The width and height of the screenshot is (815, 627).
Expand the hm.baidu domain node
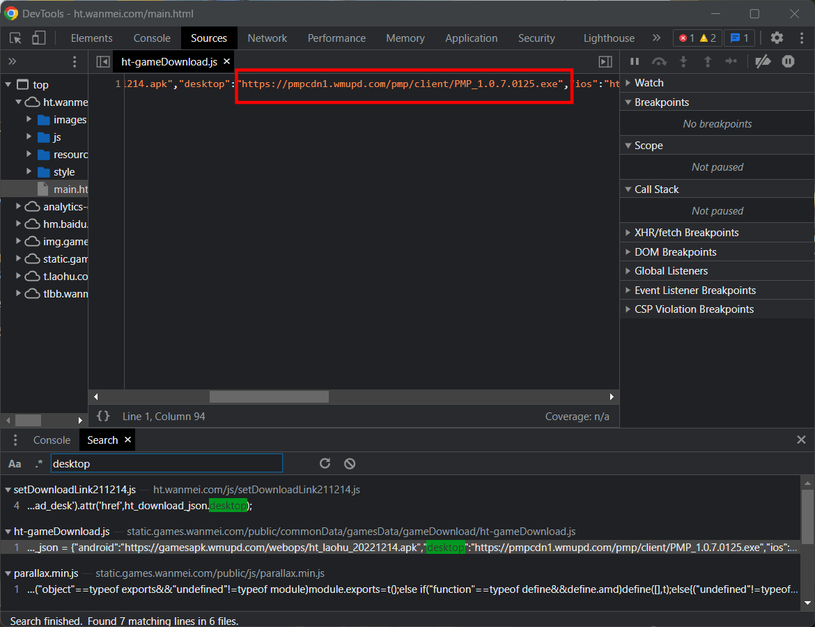click(18, 224)
